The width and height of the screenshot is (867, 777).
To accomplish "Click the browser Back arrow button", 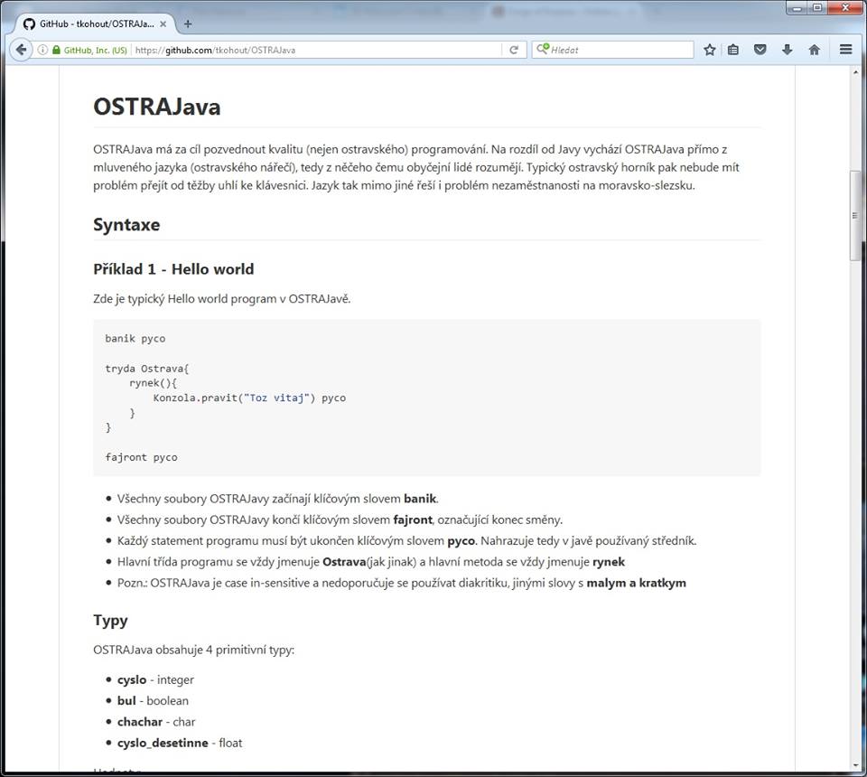I will 21,50.
